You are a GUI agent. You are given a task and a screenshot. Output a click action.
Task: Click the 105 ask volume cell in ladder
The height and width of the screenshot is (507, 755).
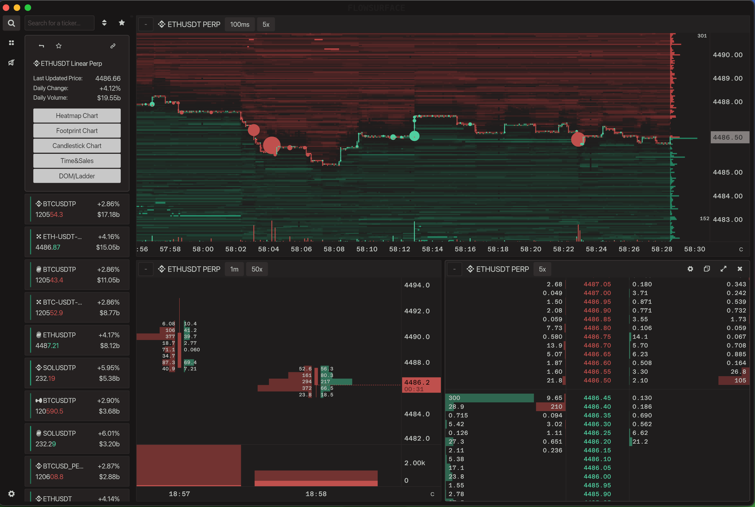(734, 380)
